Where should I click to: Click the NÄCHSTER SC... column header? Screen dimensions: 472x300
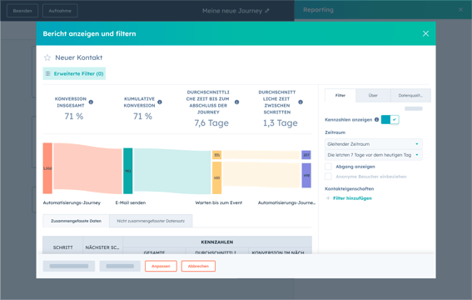(102, 247)
